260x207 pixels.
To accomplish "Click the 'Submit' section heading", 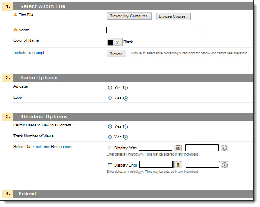I will (x=27, y=194).
